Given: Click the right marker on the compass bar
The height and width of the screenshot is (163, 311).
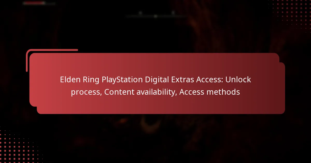Looking at the screenshot, I should click(x=173, y=12).
